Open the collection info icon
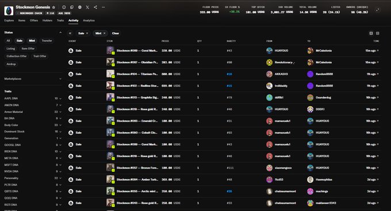The height and width of the screenshot is (211, 391). (x=64, y=7)
